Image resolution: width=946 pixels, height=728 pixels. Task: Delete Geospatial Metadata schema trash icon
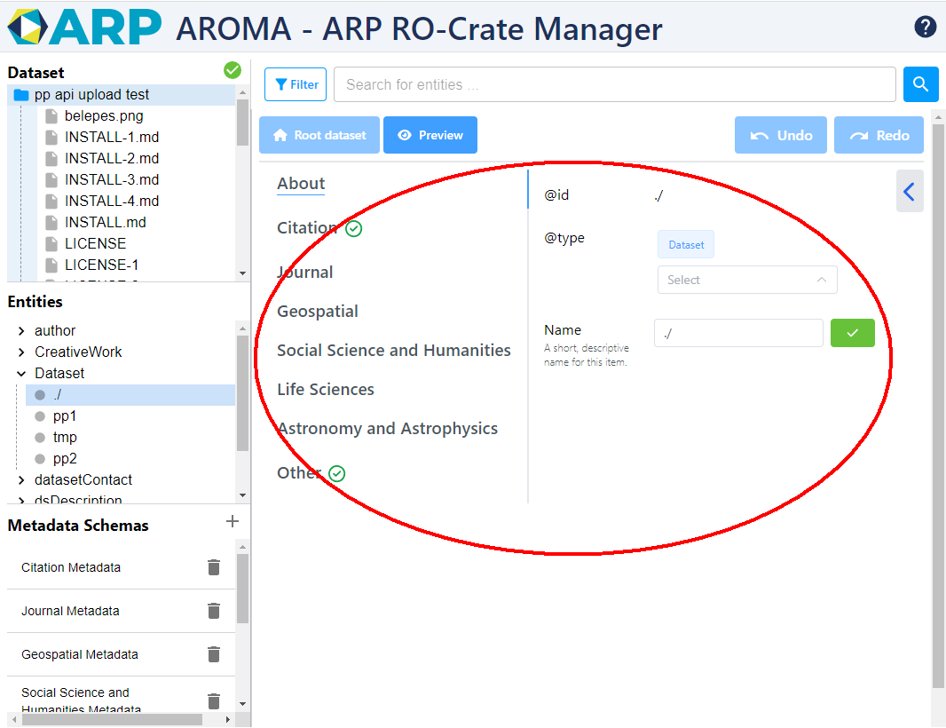[214, 654]
